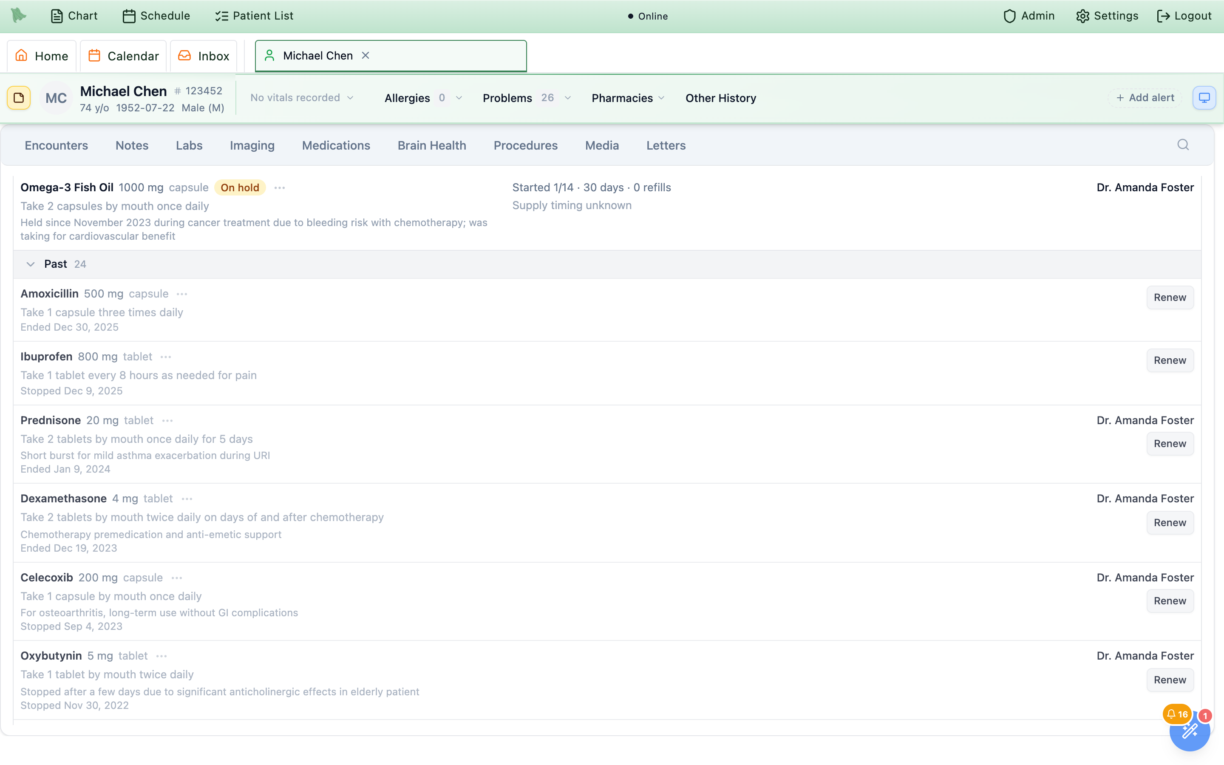Screen dimensions: 1224x765
Task: Close the Michael Chen patient tab
Action: (365, 55)
